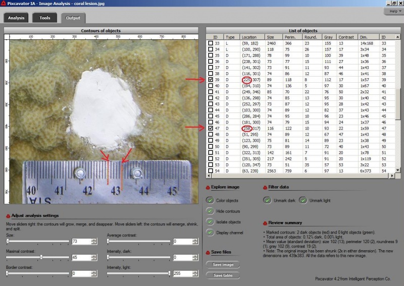
Task: Click the red icon beside Explore image
Action: point(208,188)
